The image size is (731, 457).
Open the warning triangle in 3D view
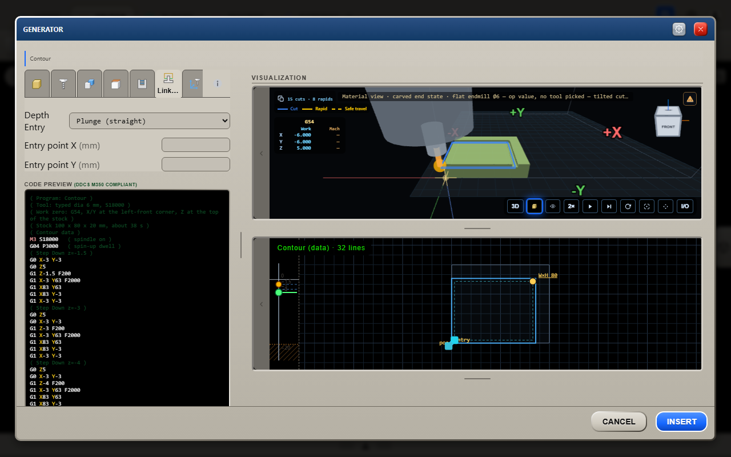click(x=690, y=99)
